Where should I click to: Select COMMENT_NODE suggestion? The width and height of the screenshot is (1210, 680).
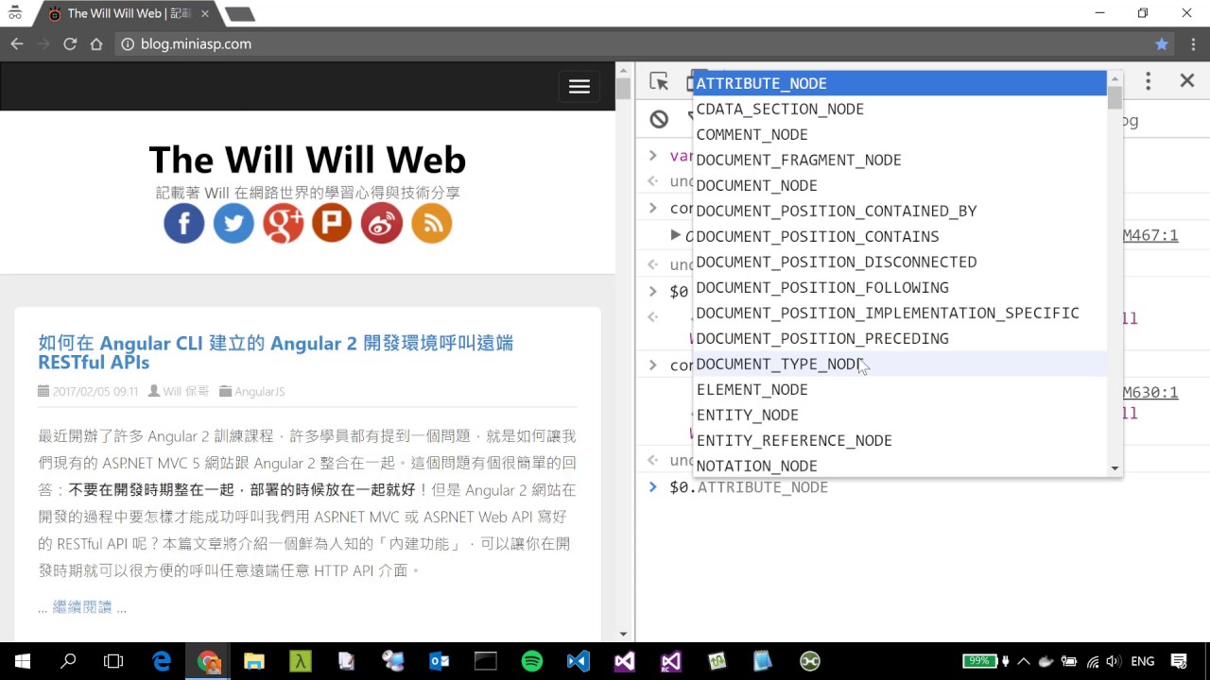tap(900, 134)
